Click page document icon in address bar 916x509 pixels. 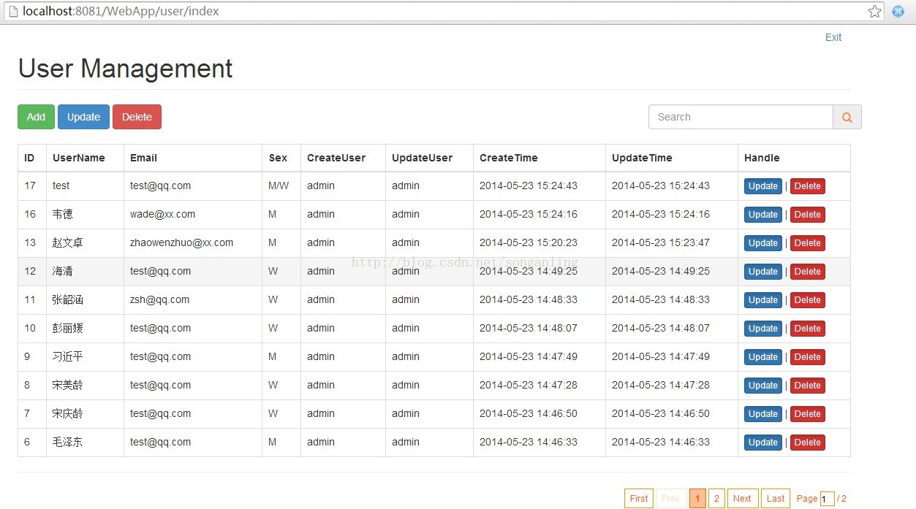coord(12,12)
